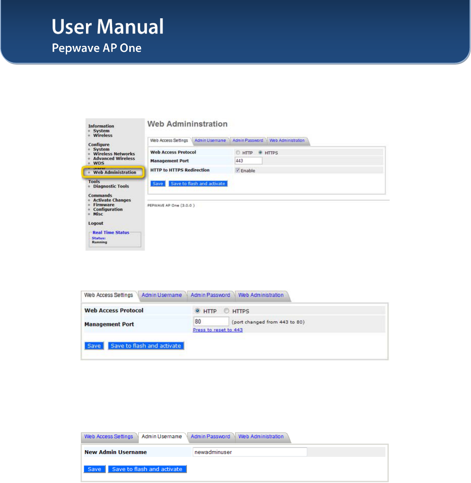This screenshot has height=483, width=471.
Task: Open Web Administration tab on port 80 panel
Action: 261,295
